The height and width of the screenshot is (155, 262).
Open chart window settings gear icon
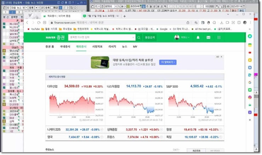[228, 6]
